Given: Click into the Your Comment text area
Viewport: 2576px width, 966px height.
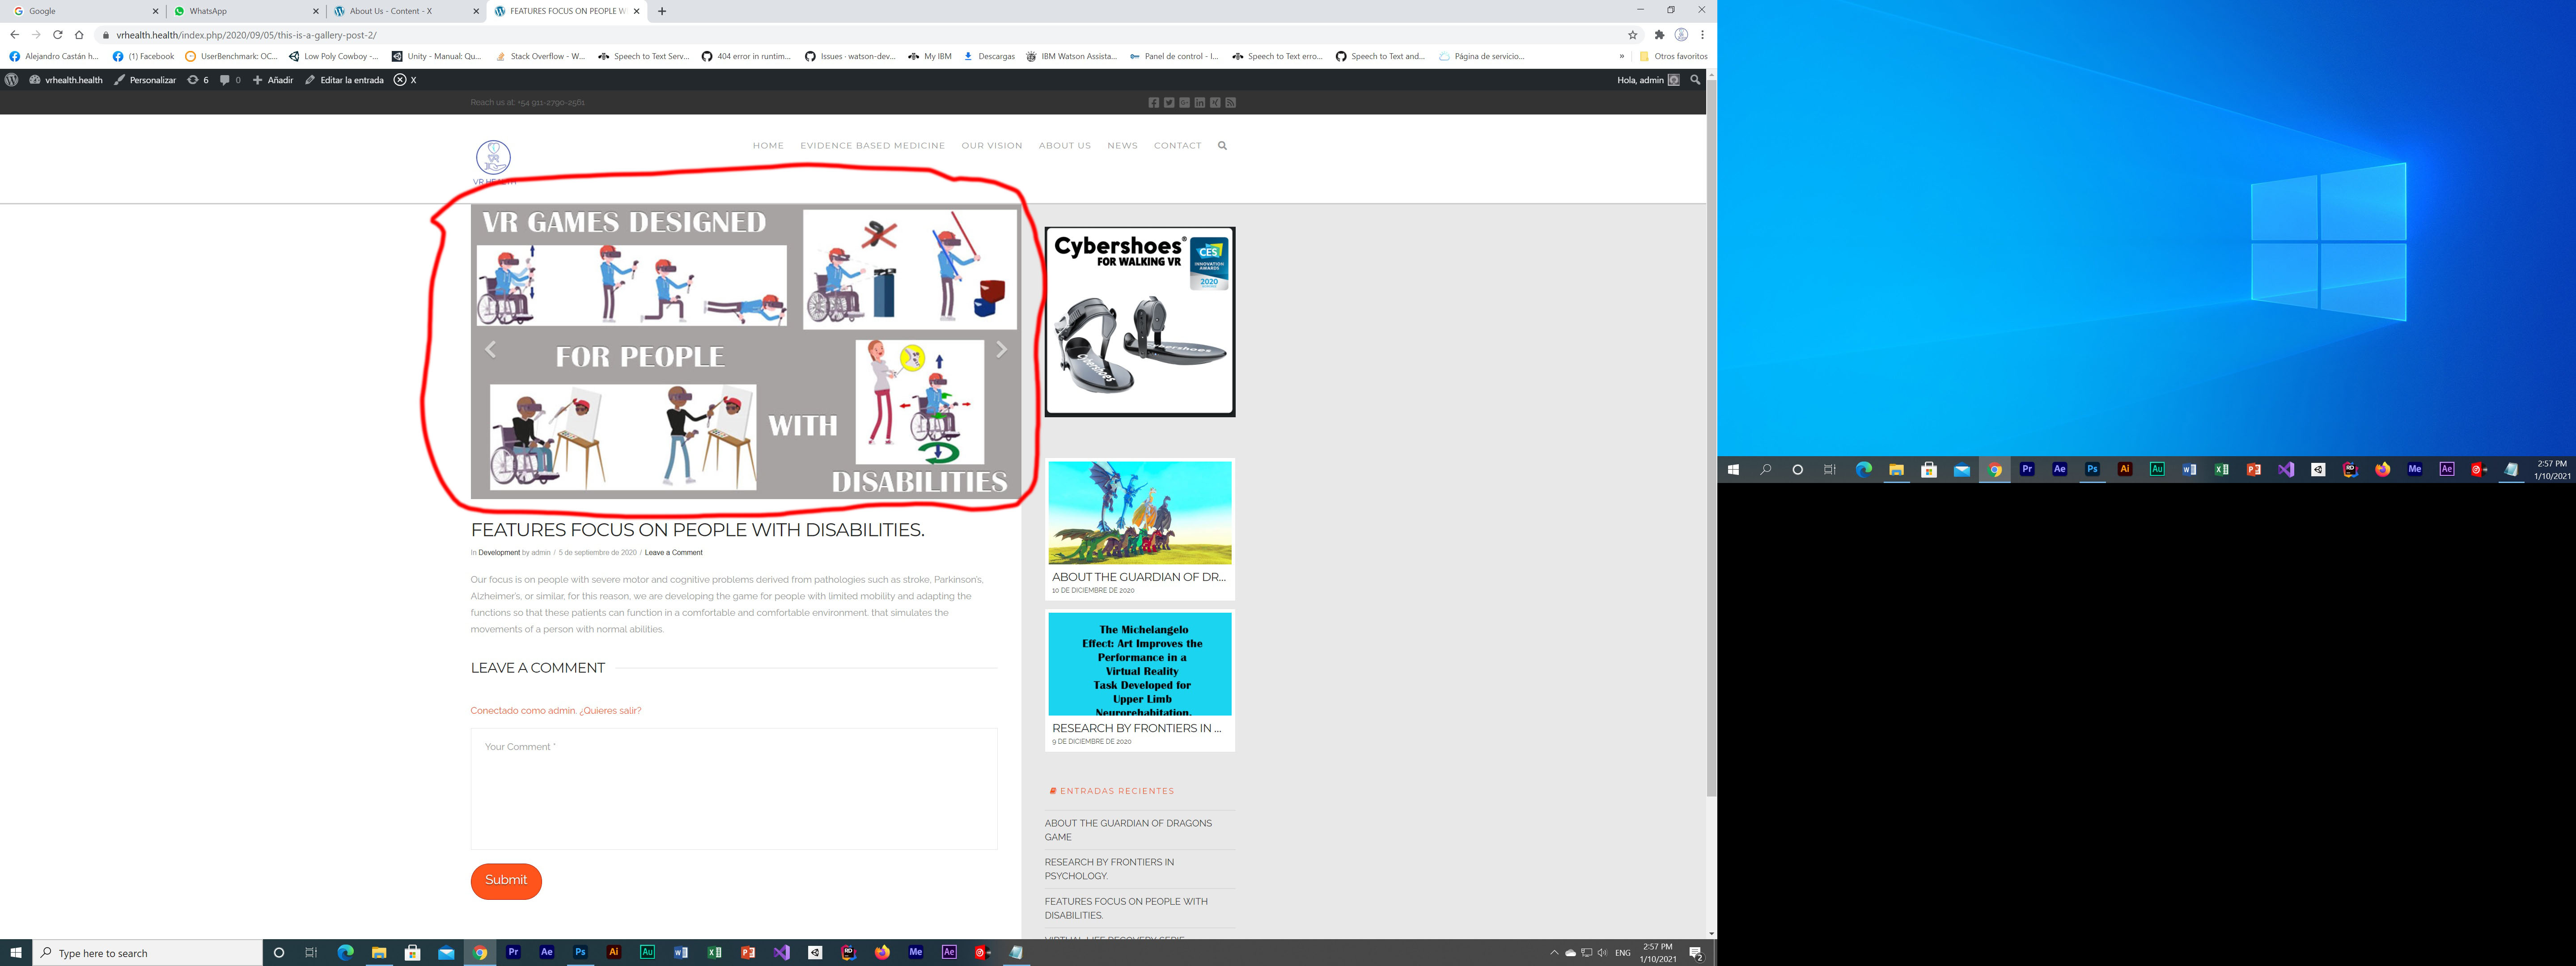Looking at the screenshot, I should tap(734, 789).
